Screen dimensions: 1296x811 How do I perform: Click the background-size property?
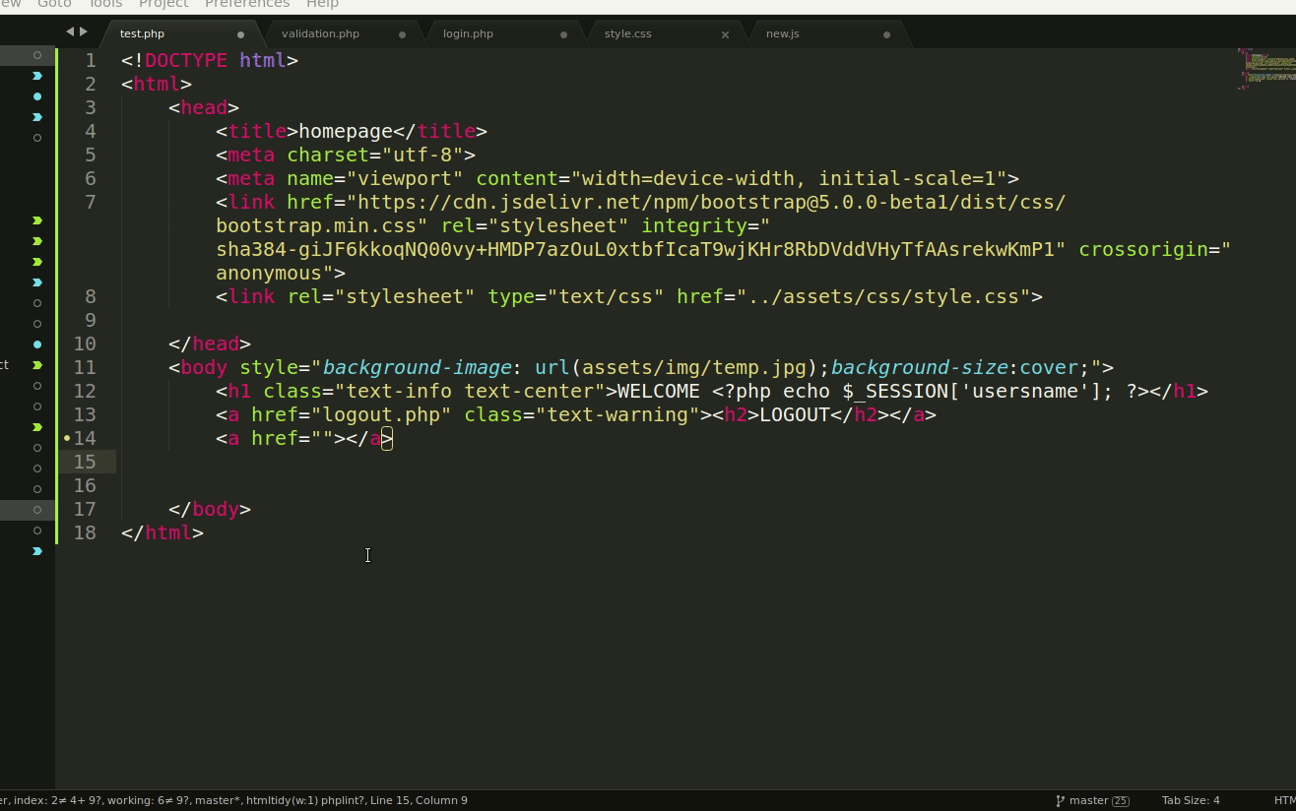919,367
